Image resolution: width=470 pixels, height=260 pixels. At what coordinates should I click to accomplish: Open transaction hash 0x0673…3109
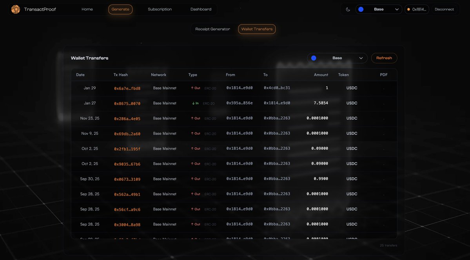coord(127,179)
